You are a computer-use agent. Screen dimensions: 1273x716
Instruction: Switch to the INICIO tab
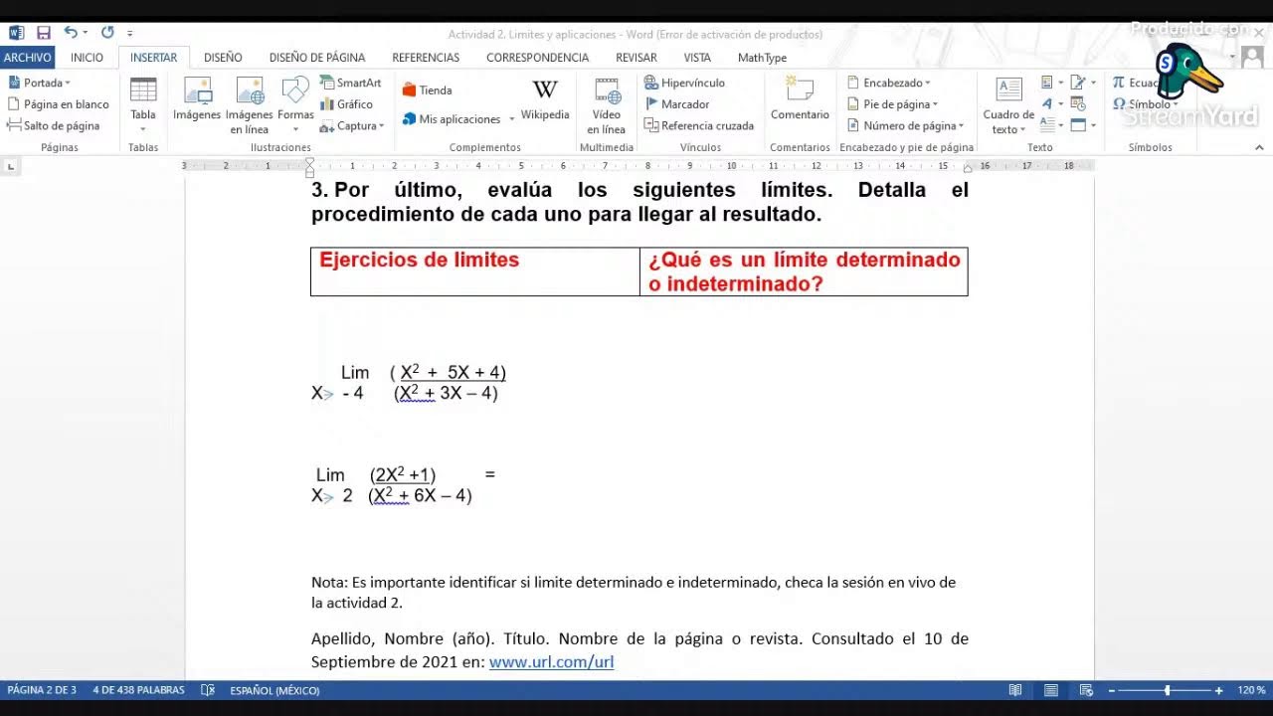87,58
